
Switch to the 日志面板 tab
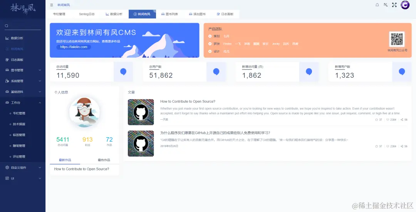point(225,14)
